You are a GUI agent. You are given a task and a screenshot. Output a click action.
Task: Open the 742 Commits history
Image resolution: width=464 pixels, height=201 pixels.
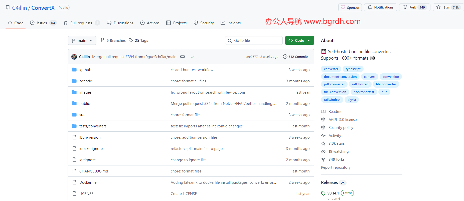click(x=295, y=57)
